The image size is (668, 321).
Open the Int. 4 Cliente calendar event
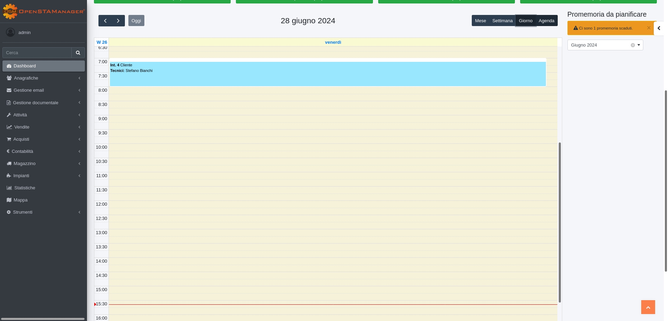coord(327,74)
